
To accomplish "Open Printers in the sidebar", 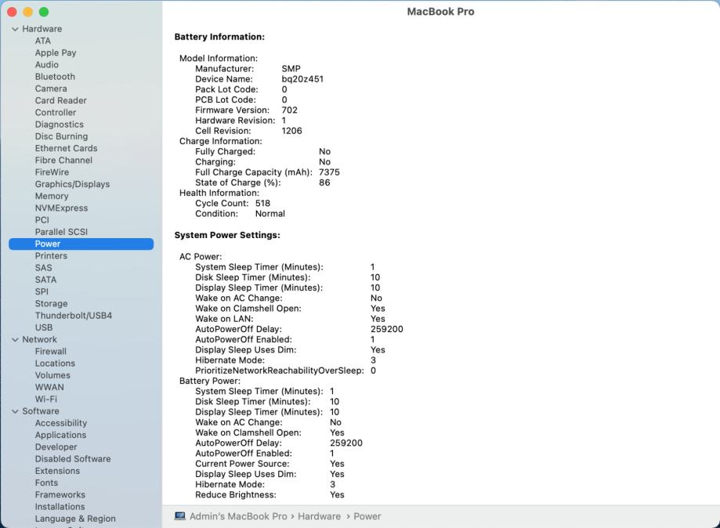I will [51, 255].
